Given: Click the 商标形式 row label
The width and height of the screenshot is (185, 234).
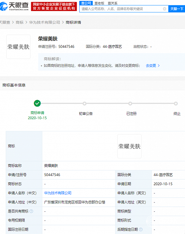Looking at the screenshot, I should 124,220.
